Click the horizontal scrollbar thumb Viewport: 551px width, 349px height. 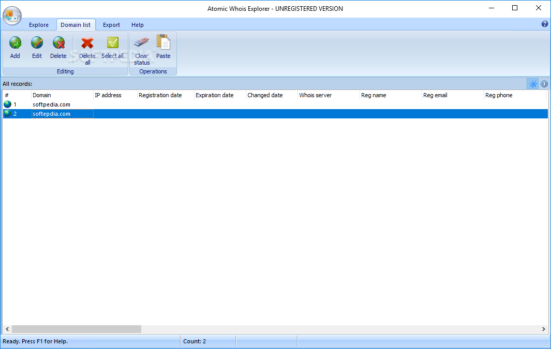click(x=77, y=329)
